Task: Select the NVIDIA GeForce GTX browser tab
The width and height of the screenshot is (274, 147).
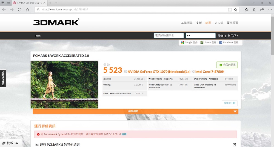Action: [x=29, y=3]
